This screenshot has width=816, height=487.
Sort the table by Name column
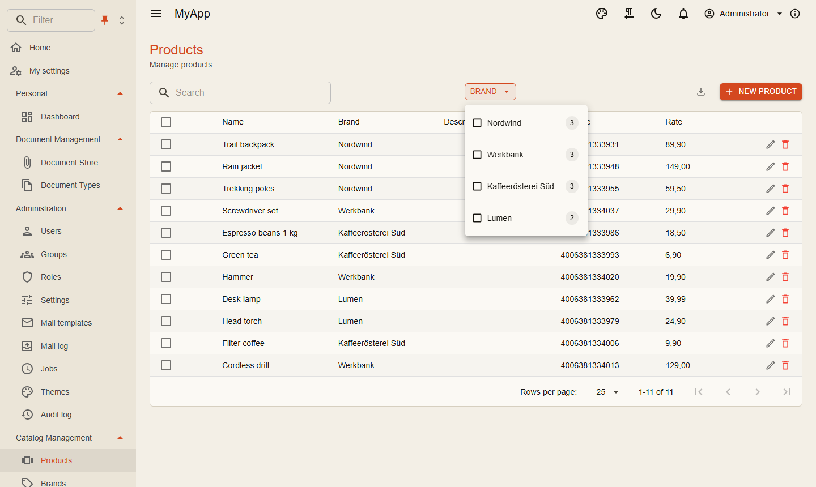[x=233, y=122]
